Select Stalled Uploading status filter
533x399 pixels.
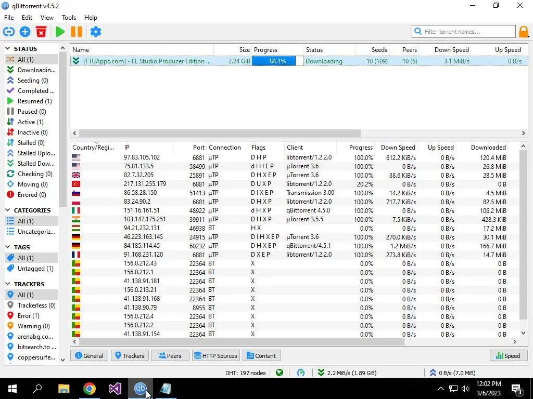(x=31, y=153)
